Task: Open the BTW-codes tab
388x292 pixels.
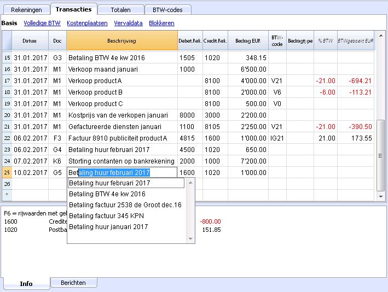Action: 167,10
